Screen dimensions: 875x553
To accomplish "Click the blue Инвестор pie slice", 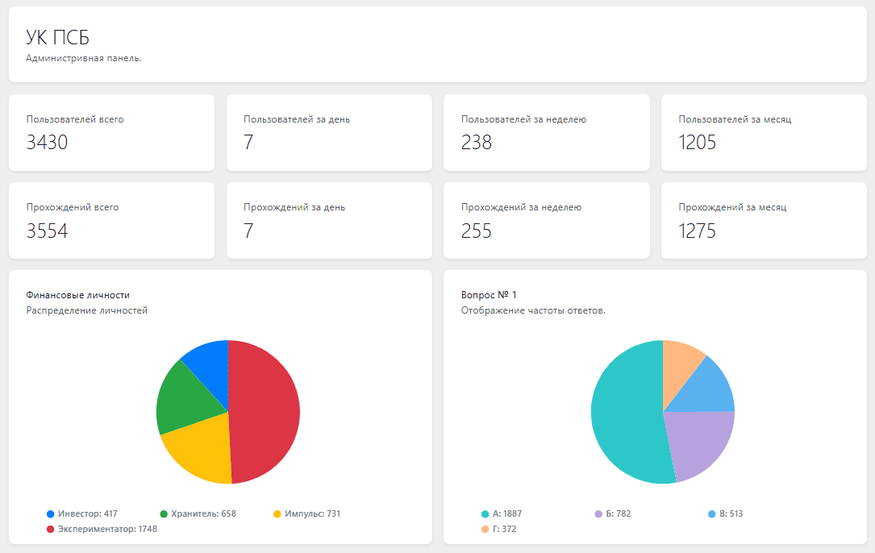I will click(210, 357).
